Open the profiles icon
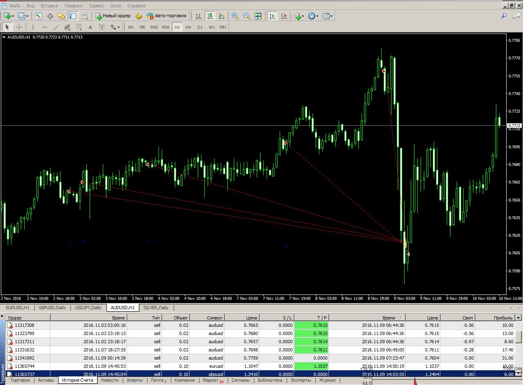523x385 pixels. coord(21,16)
